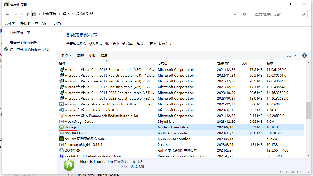The image size is (313, 176).
Task: Click the QQ浏览器 icon
Action: [62, 150]
